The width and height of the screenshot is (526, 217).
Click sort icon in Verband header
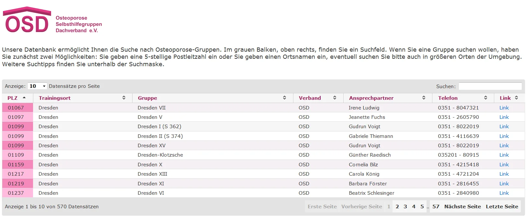click(x=335, y=98)
